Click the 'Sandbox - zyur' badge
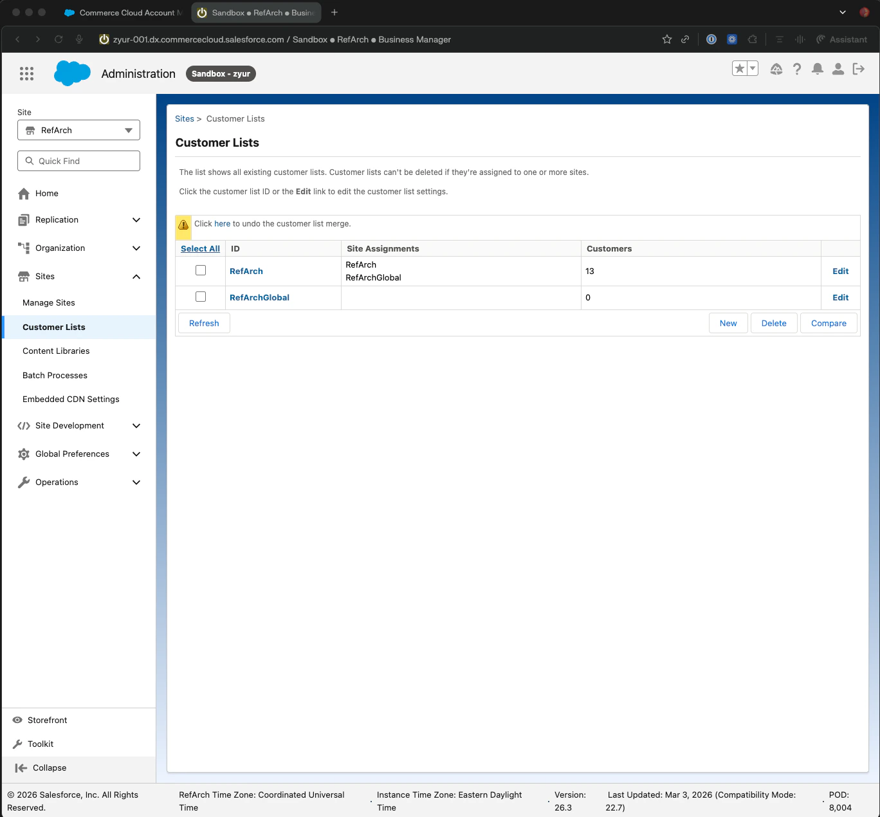The height and width of the screenshot is (817, 880). (x=221, y=74)
